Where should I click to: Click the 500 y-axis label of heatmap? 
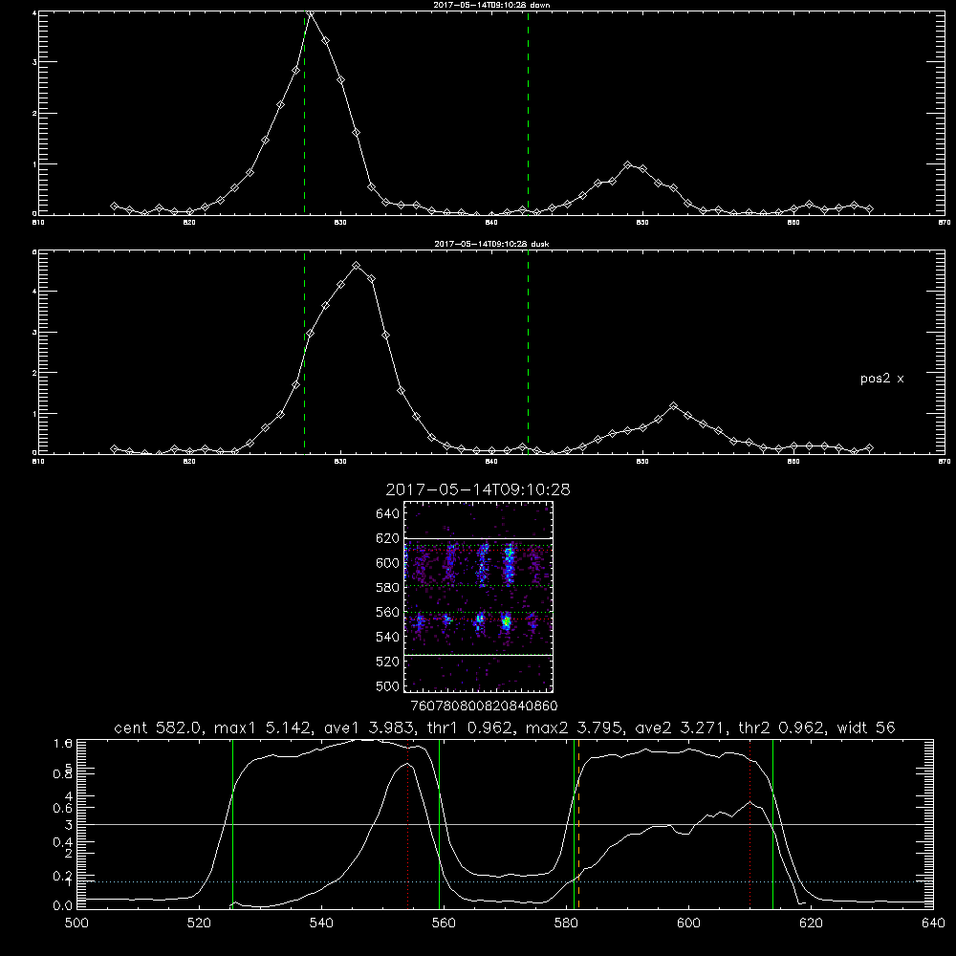coord(387,685)
